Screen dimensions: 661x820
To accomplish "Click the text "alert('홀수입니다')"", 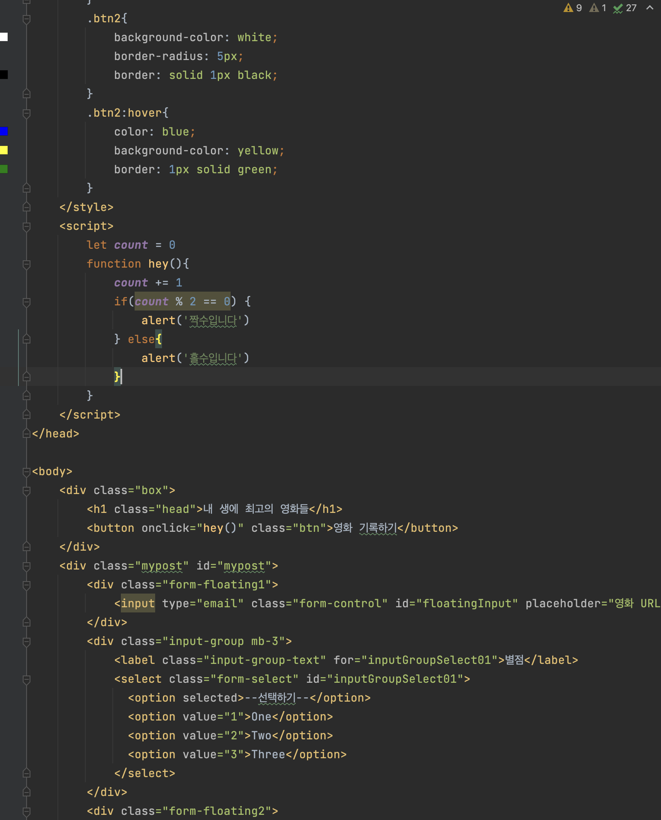I will point(195,358).
